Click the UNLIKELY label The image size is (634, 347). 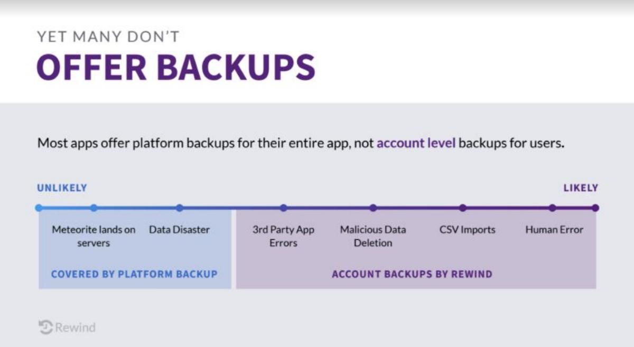tap(62, 188)
